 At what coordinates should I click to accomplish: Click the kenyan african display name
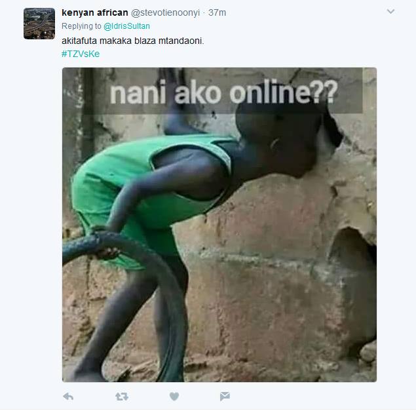pyautogui.click(x=95, y=12)
